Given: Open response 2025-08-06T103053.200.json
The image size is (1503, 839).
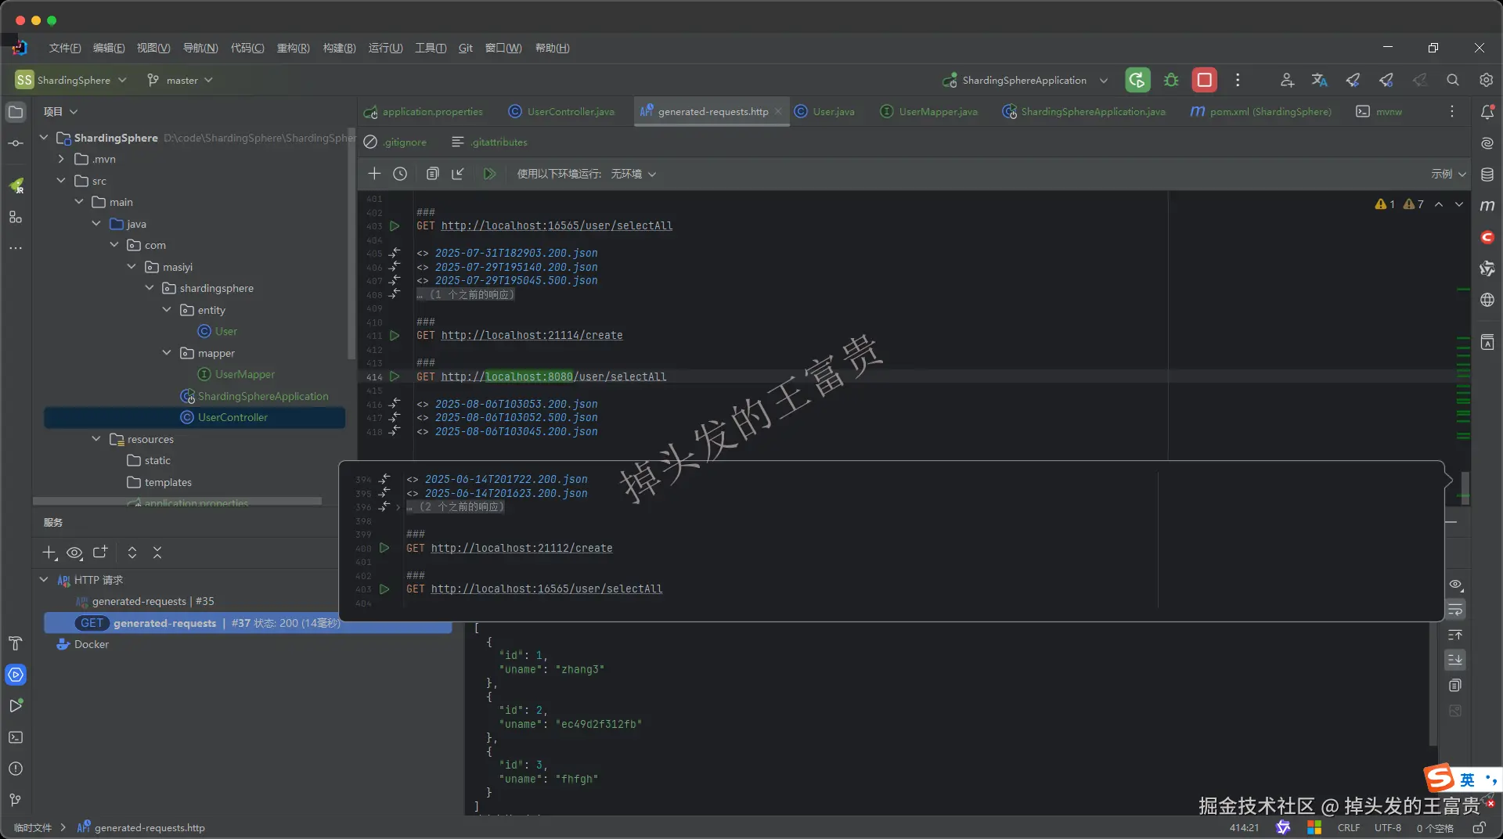Looking at the screenshot, I should (x=516, y=404).
